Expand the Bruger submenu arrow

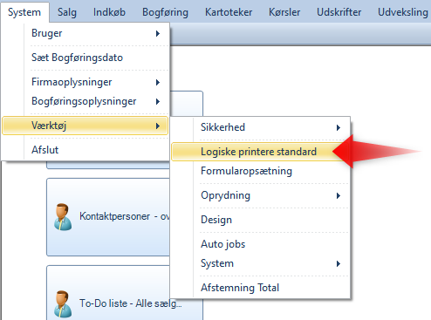pyautogui.click(x=158, y=33)
